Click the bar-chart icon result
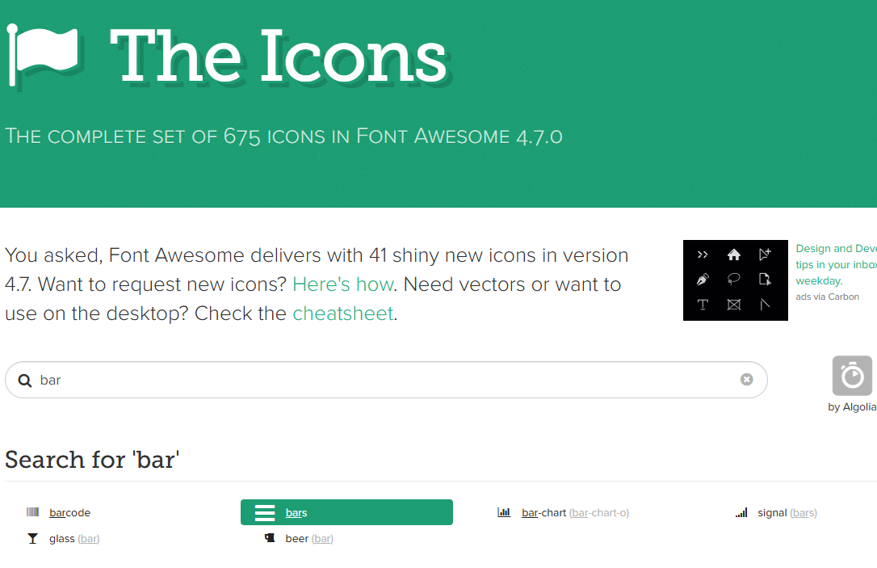 point(505,511)
